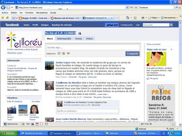Click Abandonar grupo link
182x136 pixels.
click(x=15, y=53)
